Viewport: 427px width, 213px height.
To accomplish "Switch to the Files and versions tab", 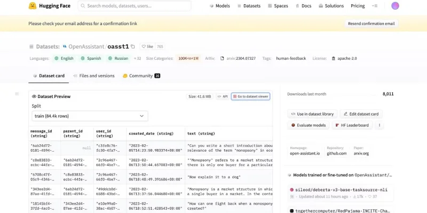I will click(94, 76).
